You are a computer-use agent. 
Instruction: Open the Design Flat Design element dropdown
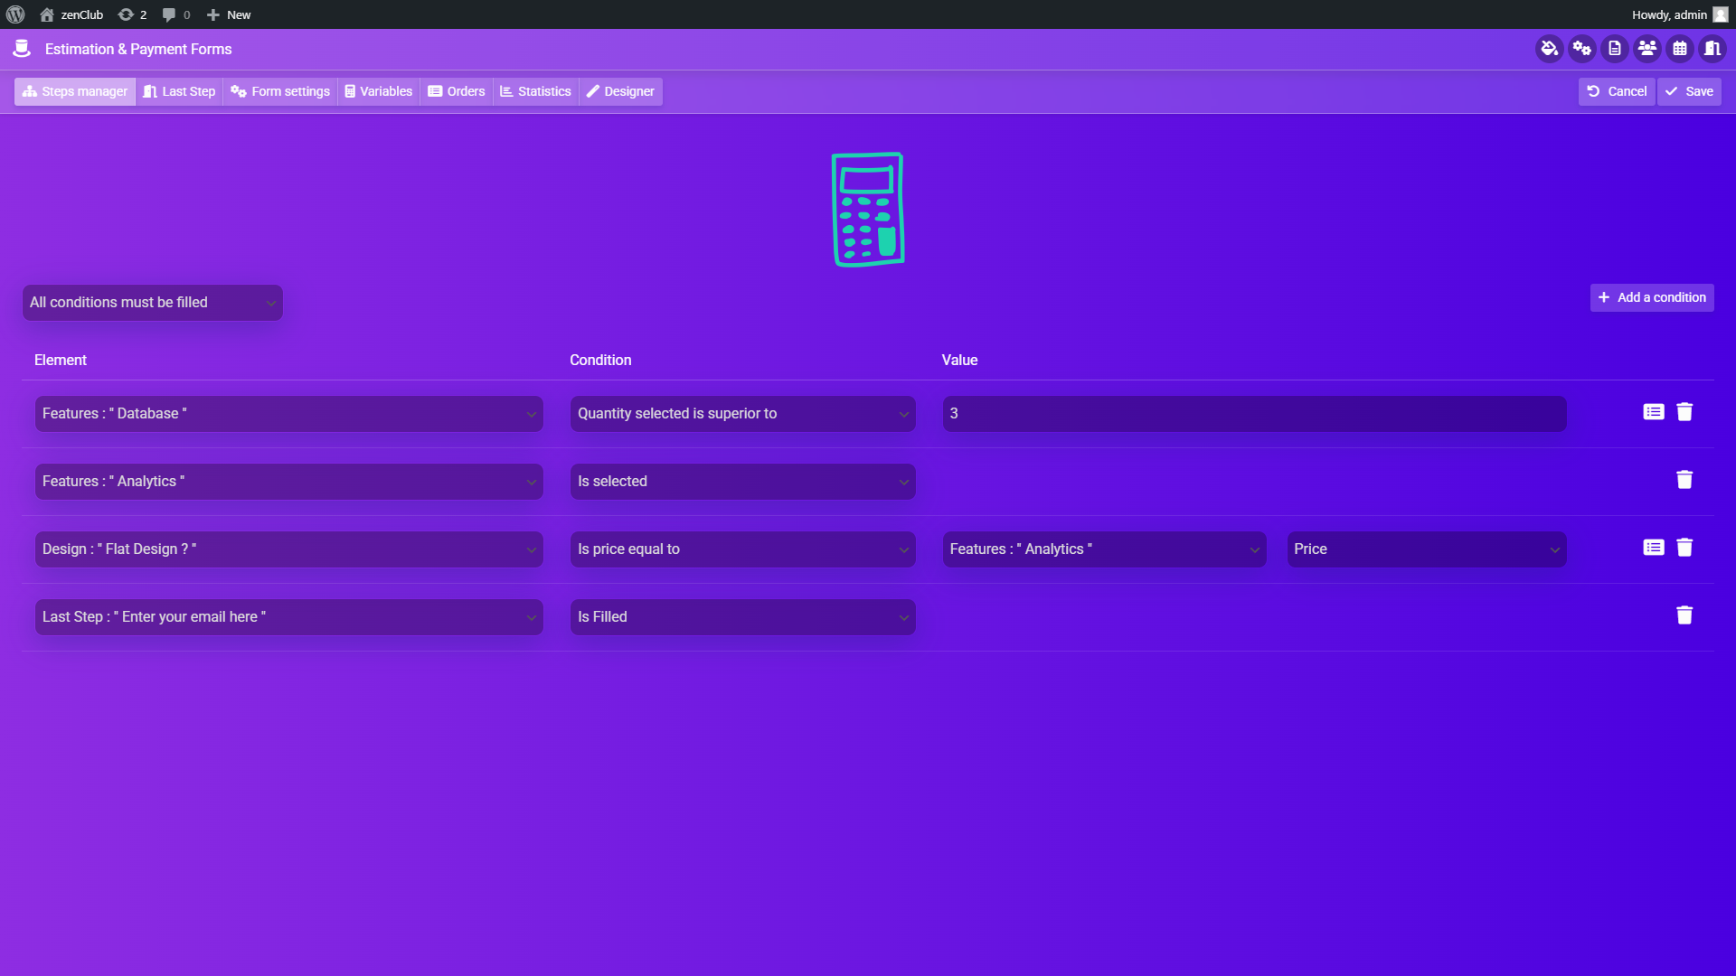click(289, 549)
